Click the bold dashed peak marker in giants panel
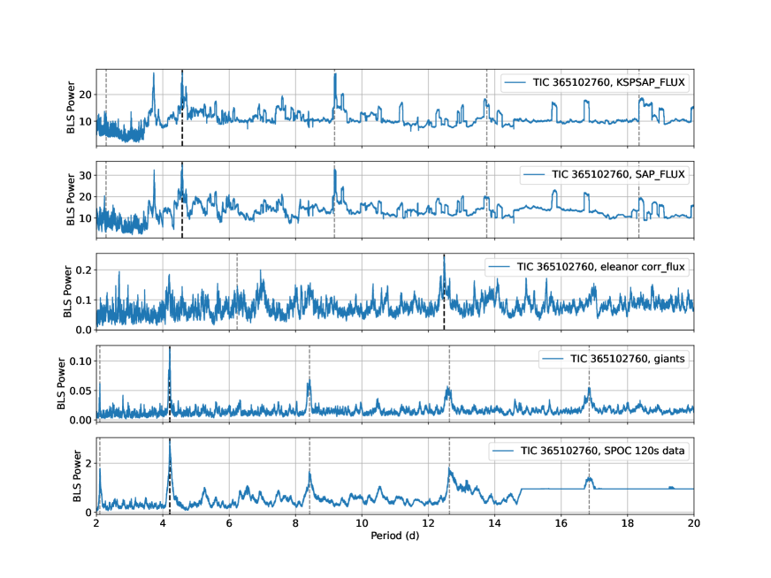 point(170,384)
